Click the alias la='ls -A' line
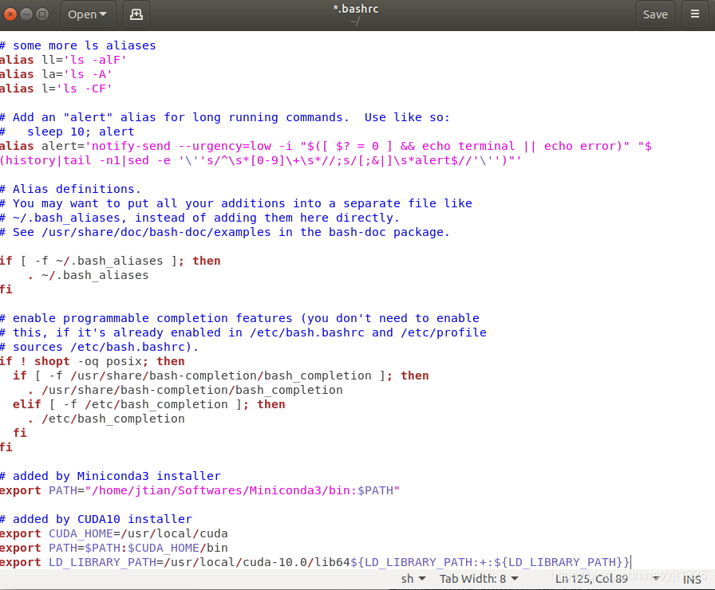This screenshot has width=715, height=590. coord(56,74)
